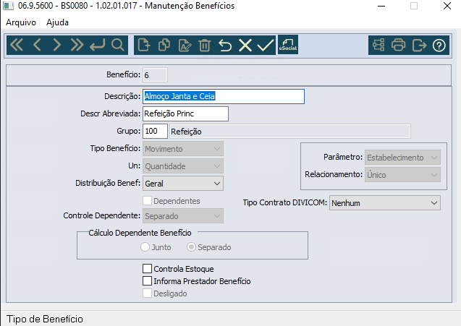The width and height of the screenshot is (461, 326).
Task: Open the Arquivo menu
Action: (21, 22)
